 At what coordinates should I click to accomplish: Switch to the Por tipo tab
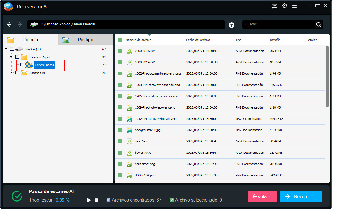tap(85, 40)
